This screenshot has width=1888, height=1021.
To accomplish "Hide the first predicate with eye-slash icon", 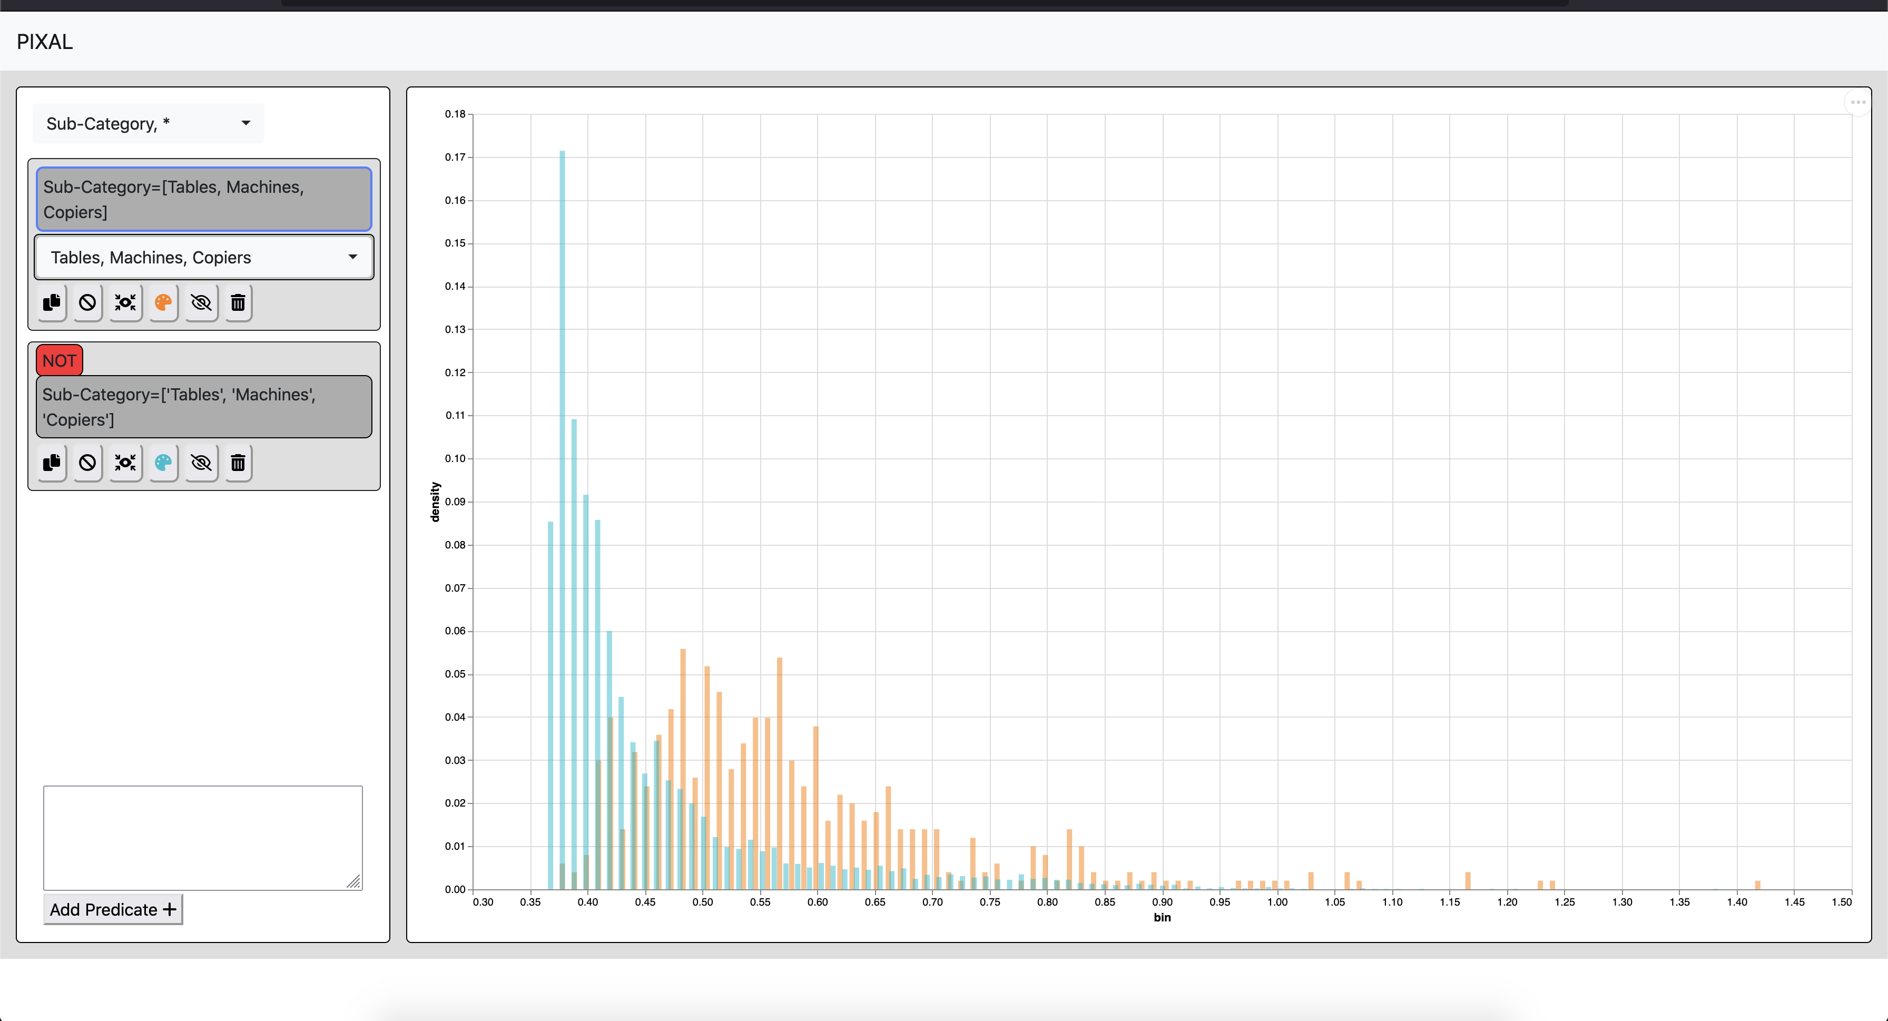I will tap(201, 303).
